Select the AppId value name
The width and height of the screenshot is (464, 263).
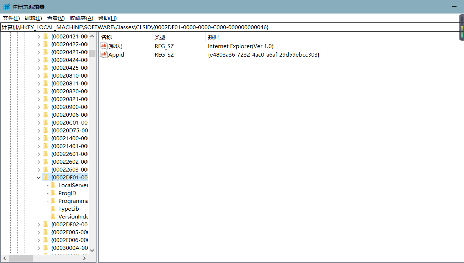pos(116,55)
